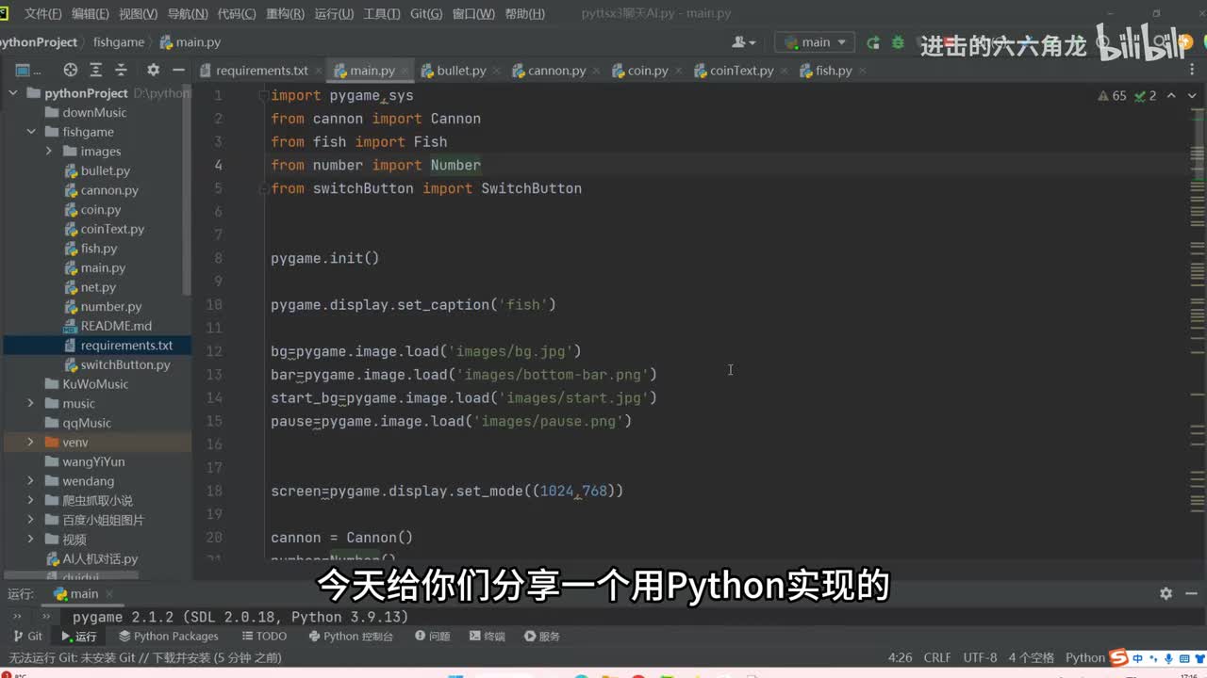
Task: Click the collapse all icon in Project toolbar
Action: (121, 70)
